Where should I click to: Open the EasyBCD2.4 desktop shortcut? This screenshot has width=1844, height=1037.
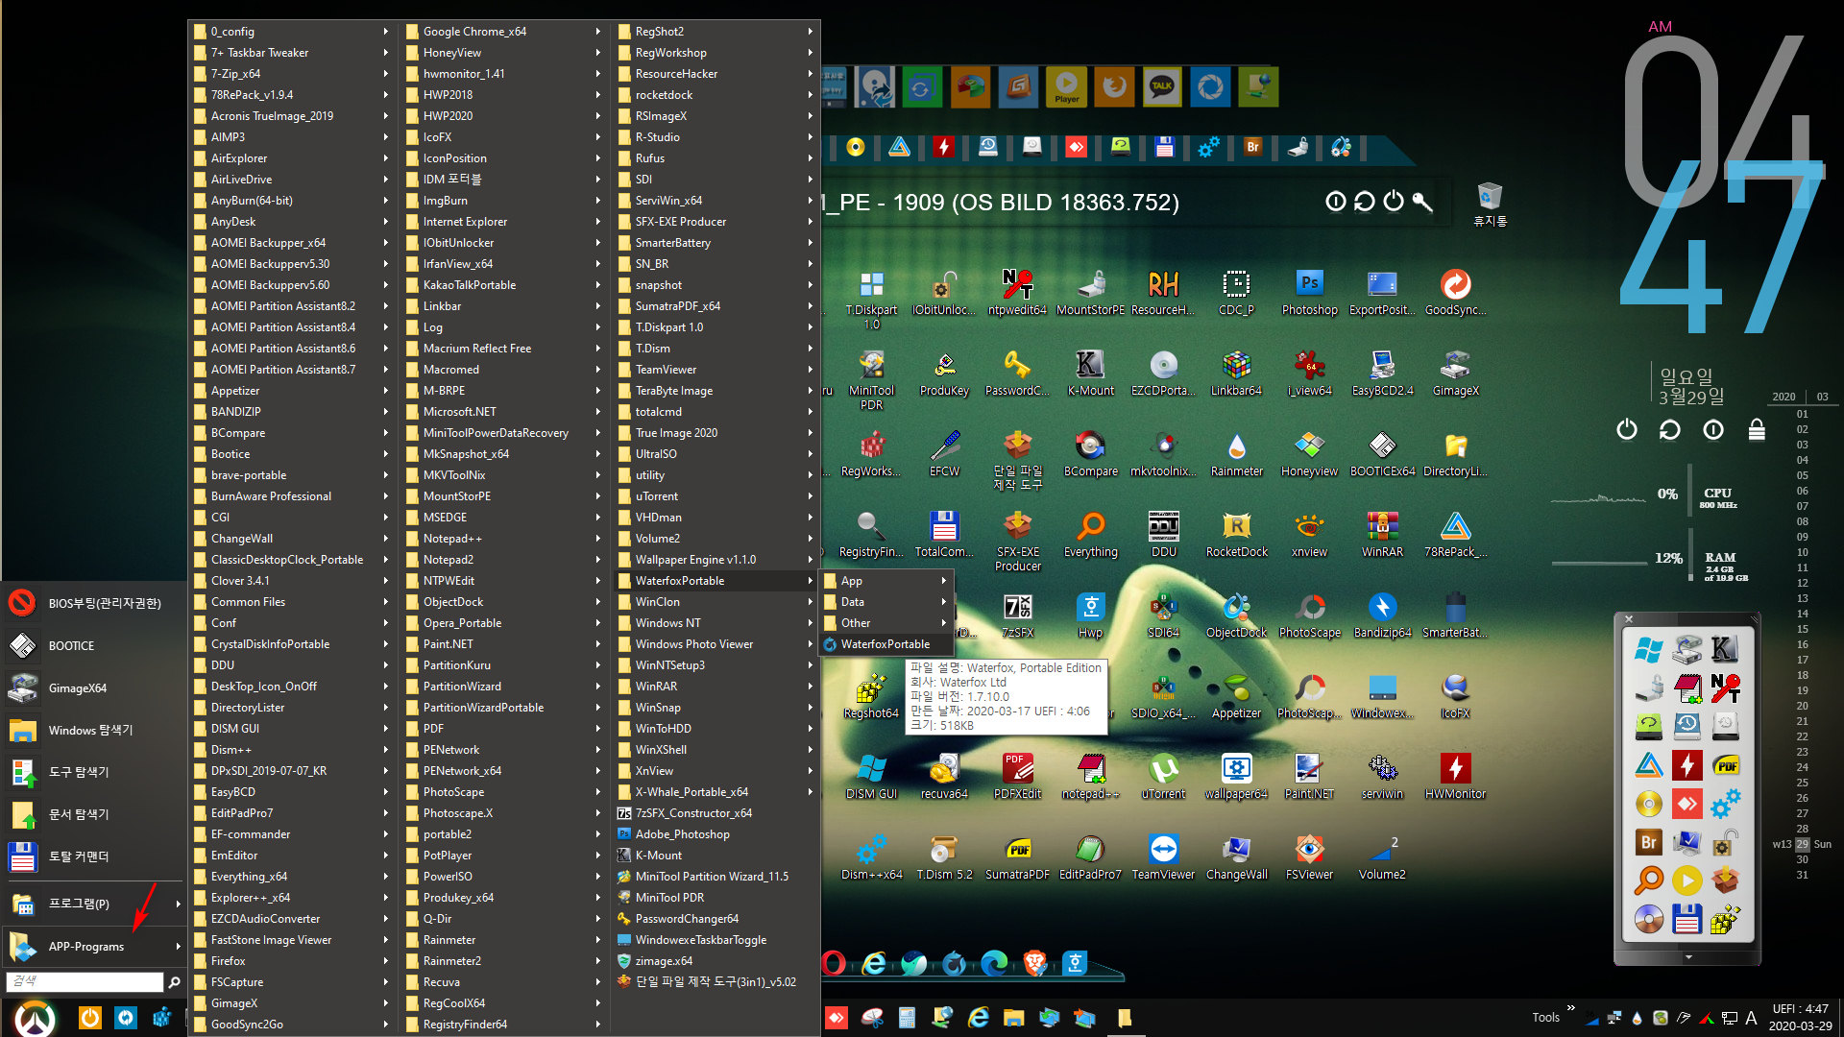pyautogui.click(x=1382, y=374)
